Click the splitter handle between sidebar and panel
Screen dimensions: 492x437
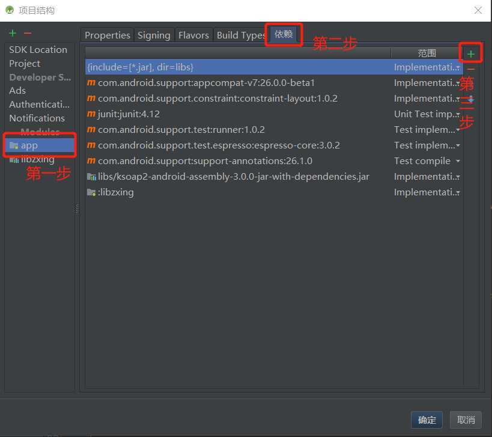point(77,209)
